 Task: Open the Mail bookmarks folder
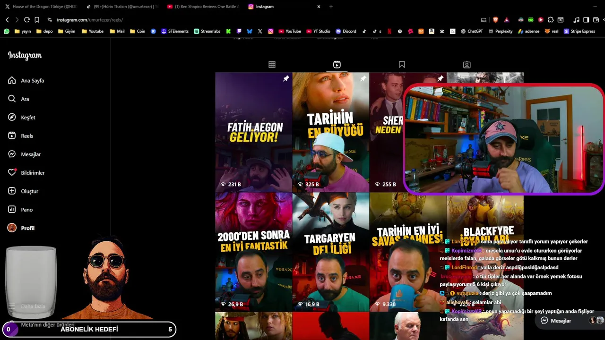point(117,31)
